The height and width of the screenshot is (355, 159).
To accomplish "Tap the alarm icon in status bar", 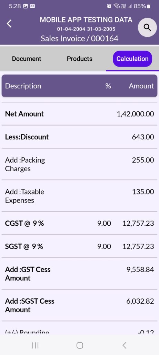I will click(x=109, y=6).
